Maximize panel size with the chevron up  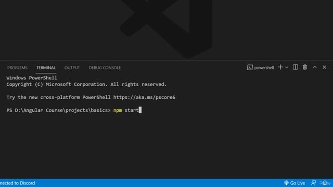314,67
